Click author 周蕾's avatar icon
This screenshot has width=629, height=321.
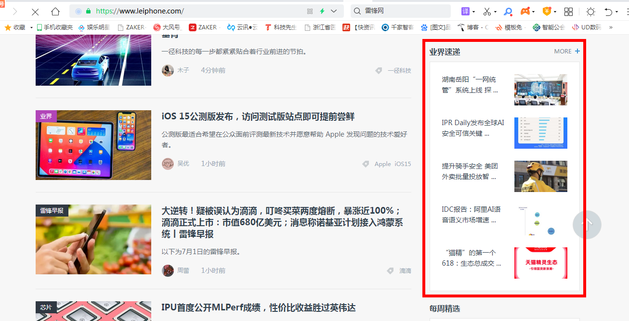[x=168, y=270]
